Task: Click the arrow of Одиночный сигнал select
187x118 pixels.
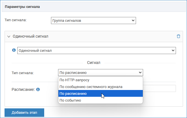Action: pyautogui.click(x=173, y=50)
